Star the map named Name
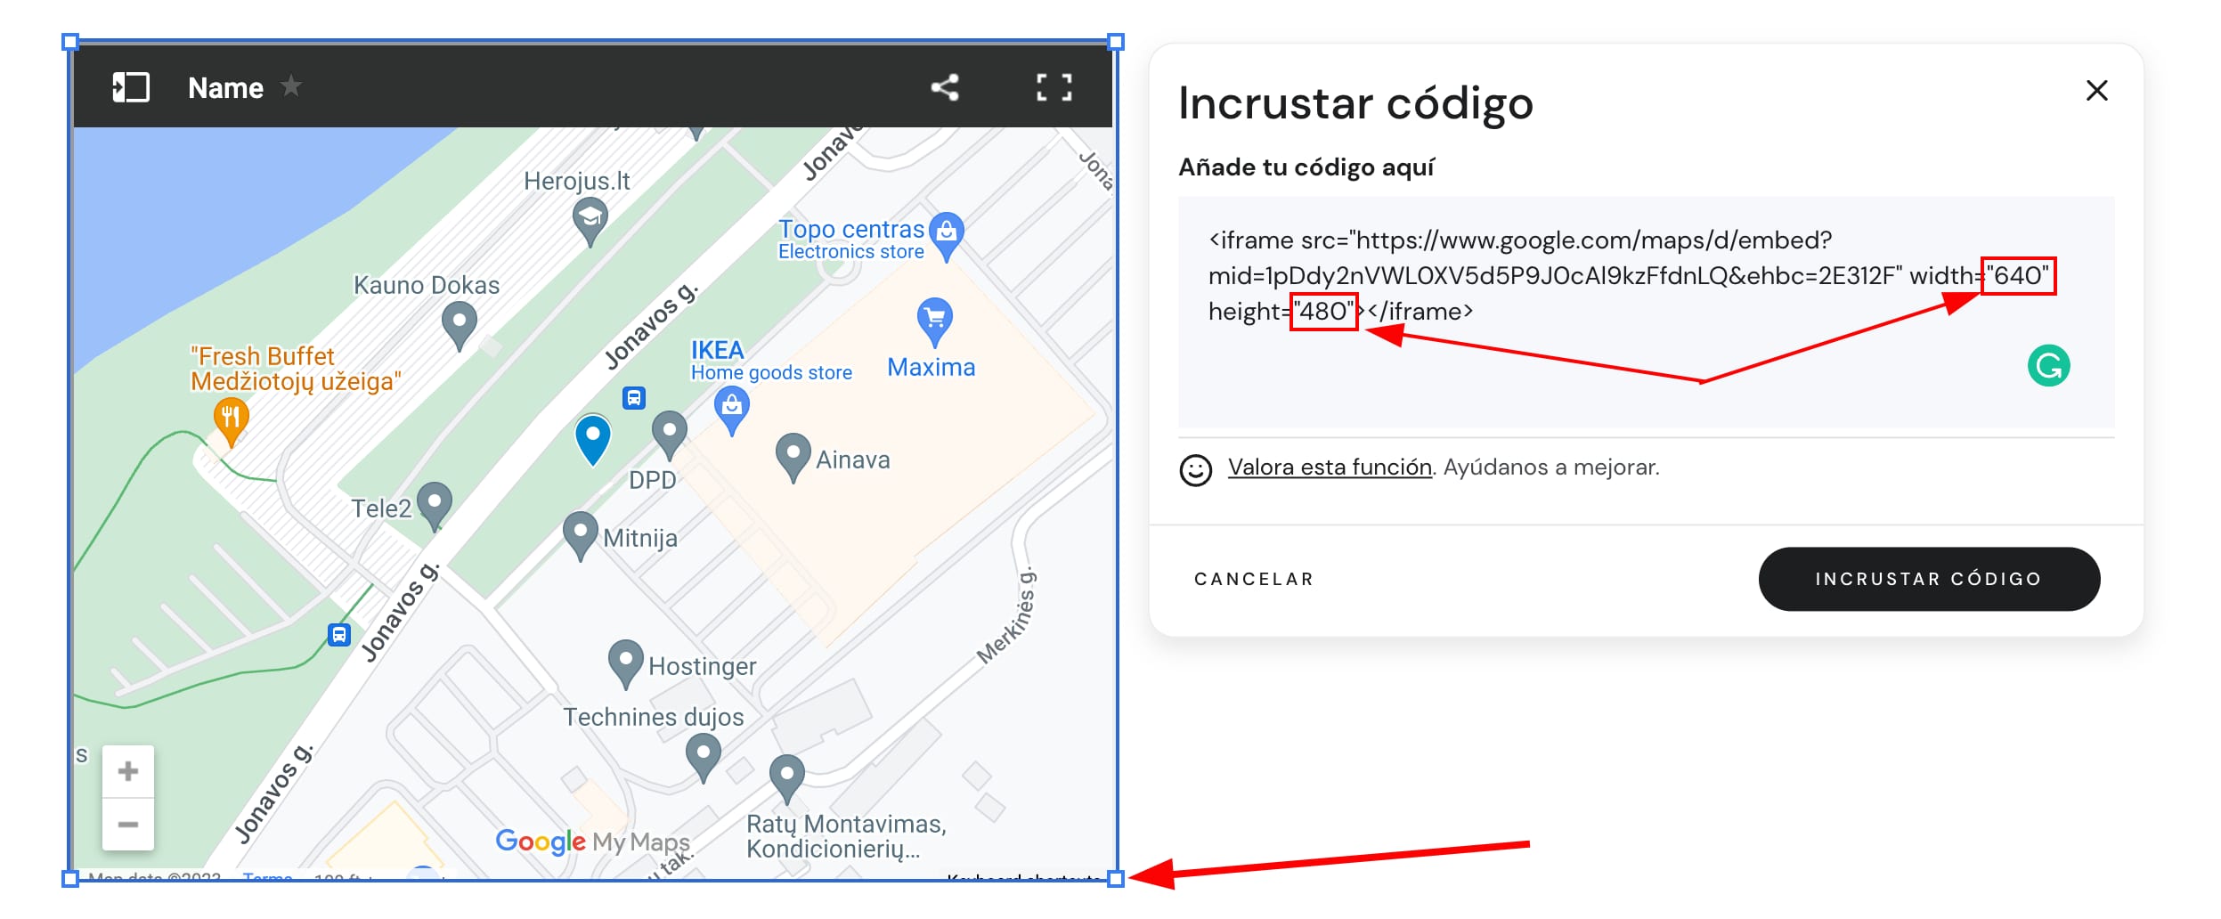 (291, 86)
